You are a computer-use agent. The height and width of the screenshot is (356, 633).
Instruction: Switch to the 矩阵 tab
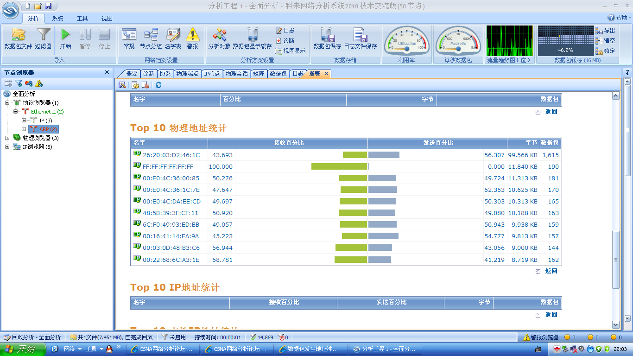click(259, 74)
